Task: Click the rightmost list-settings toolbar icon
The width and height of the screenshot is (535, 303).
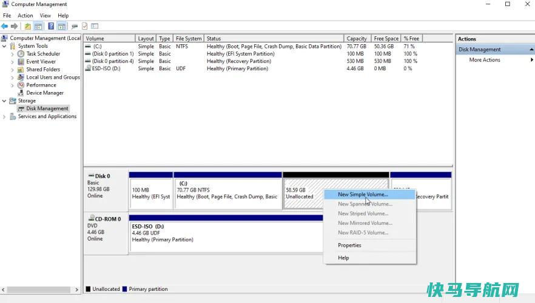Action: click(x=95, y=26)
